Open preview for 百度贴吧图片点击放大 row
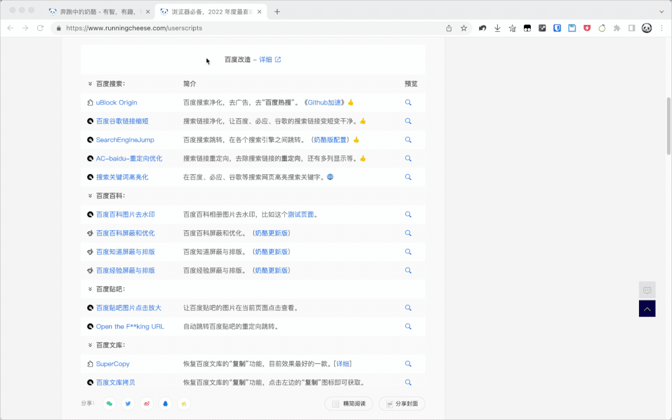Image resolution: width=672 pixels, height=420 pixels. click(x=408, y=308)
